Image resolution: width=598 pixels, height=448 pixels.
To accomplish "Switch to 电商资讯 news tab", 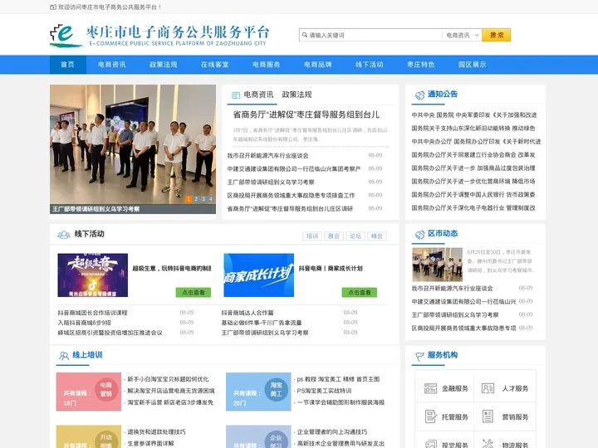I will point(258,95).
